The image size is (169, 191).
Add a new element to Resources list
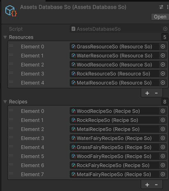click(x=147, y=93)
